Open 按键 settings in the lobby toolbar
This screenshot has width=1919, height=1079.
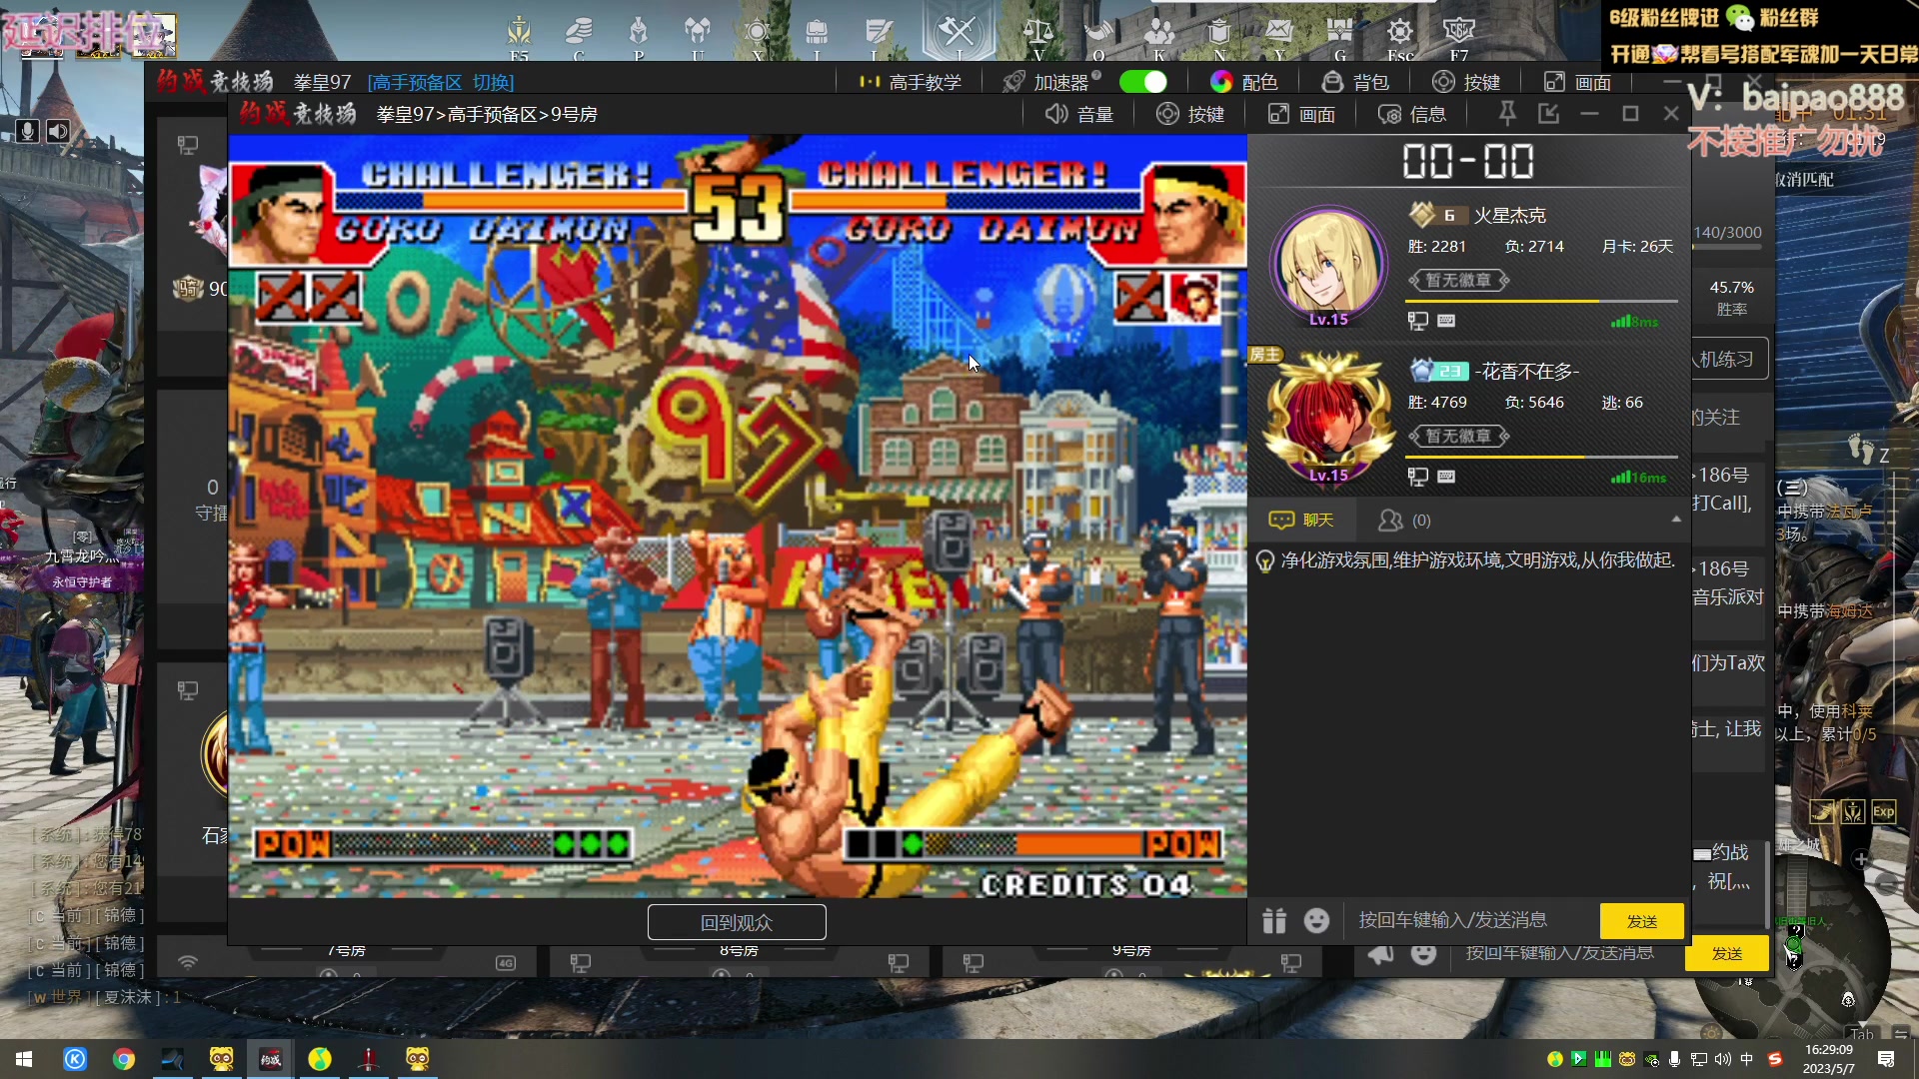(1466, 82)
